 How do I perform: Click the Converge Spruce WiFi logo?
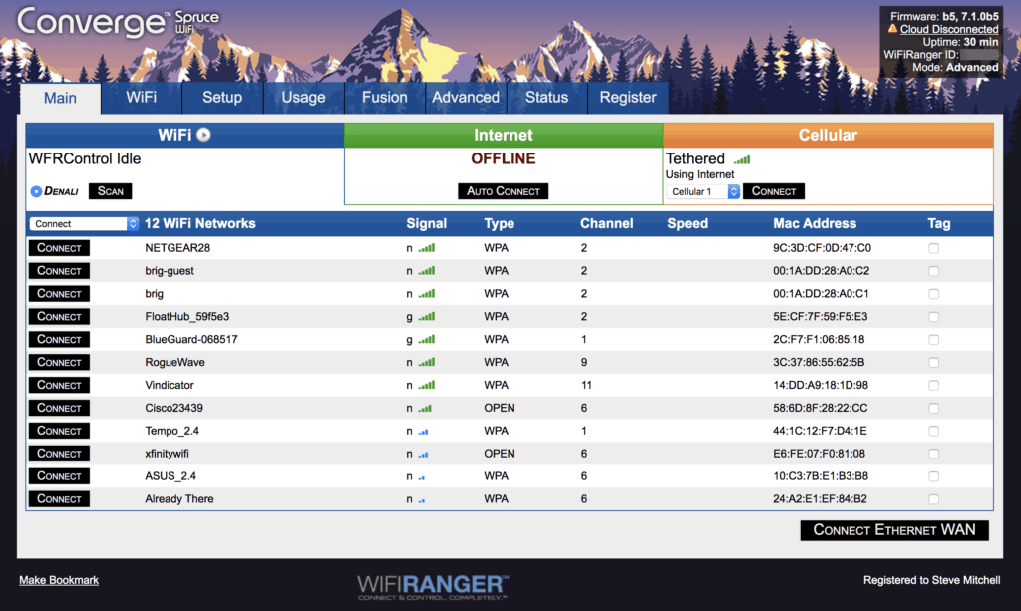(x=118, y=22)
